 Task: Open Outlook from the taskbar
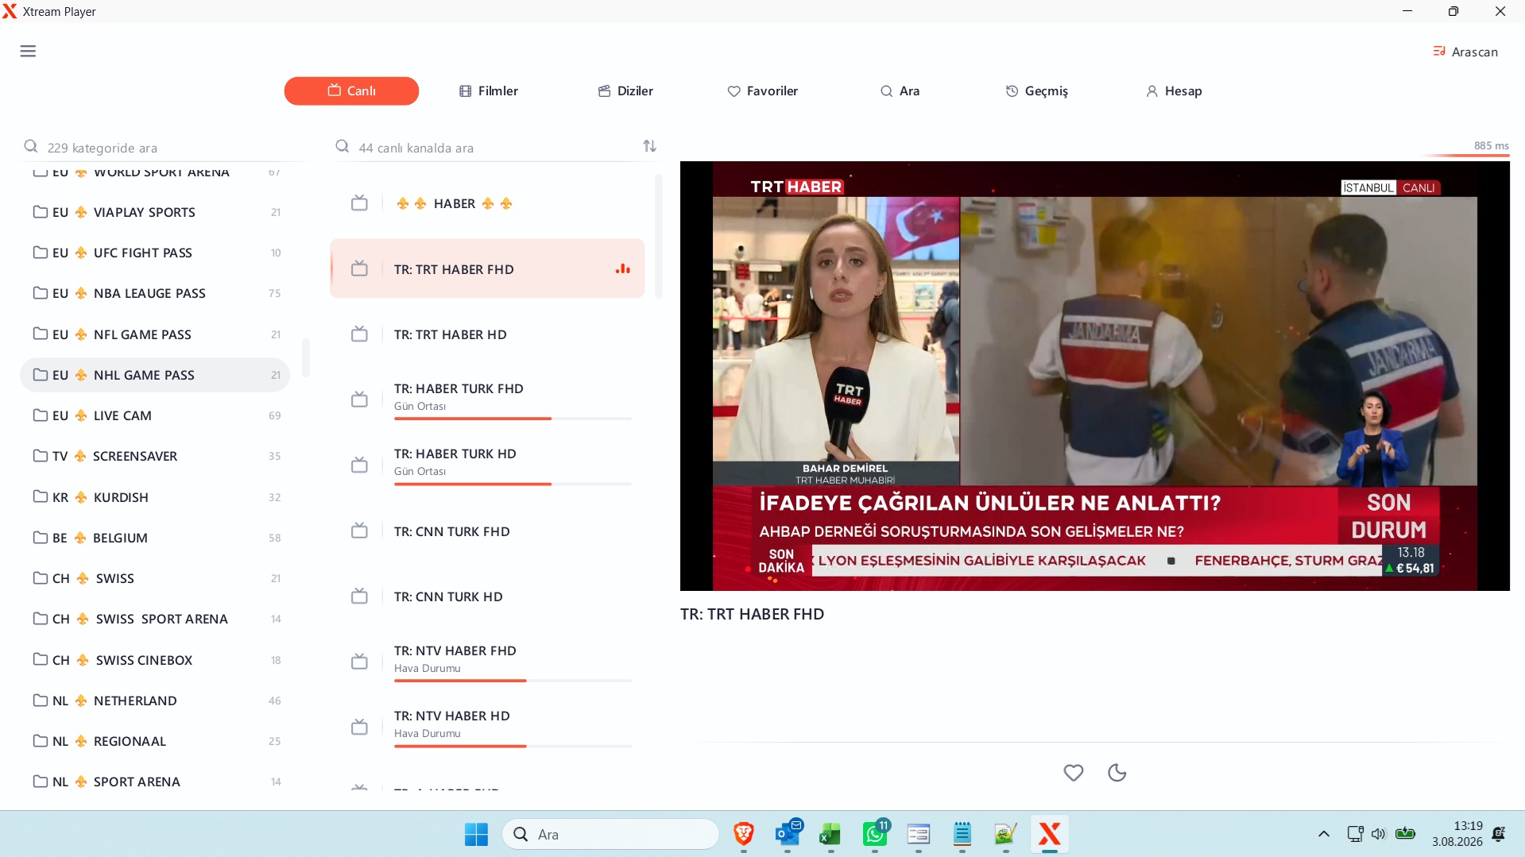[788, 834]
